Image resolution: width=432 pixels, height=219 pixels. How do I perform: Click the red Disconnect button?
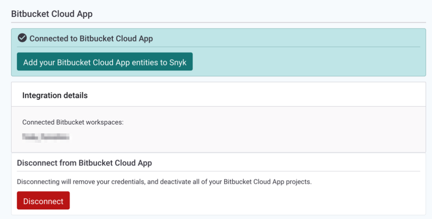pos(43,201)
